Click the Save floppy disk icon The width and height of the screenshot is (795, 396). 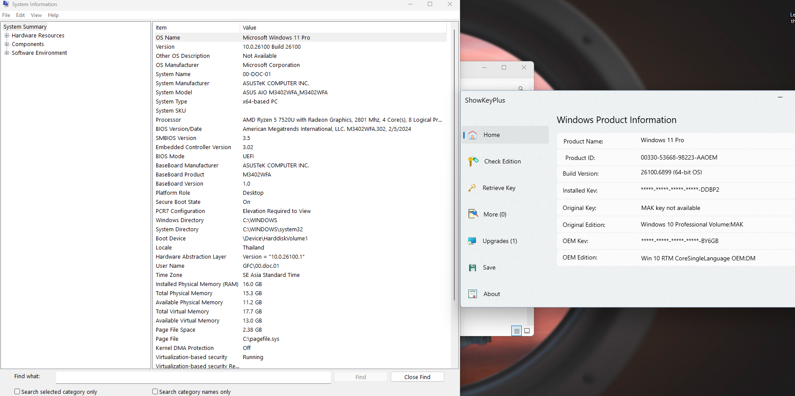point(473,268)
